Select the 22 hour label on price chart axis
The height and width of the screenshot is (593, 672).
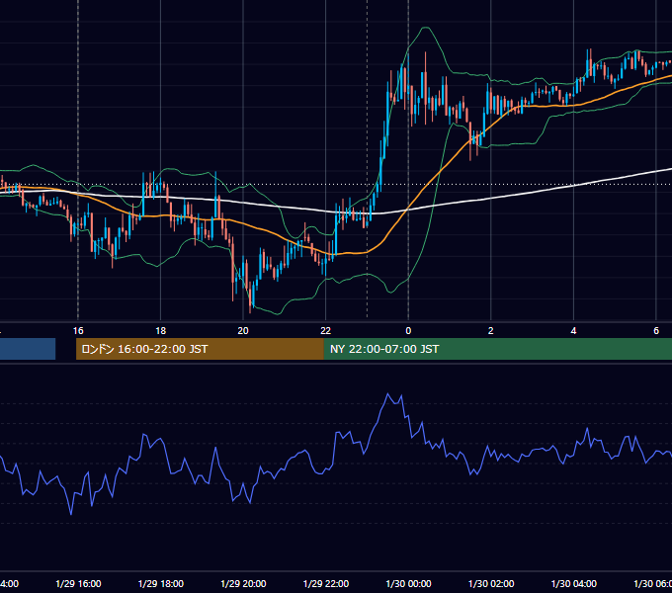pyautogui.click(x=326, y=331)
